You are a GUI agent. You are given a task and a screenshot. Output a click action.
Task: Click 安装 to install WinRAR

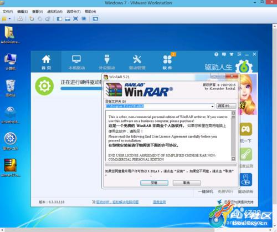point(154,183)
